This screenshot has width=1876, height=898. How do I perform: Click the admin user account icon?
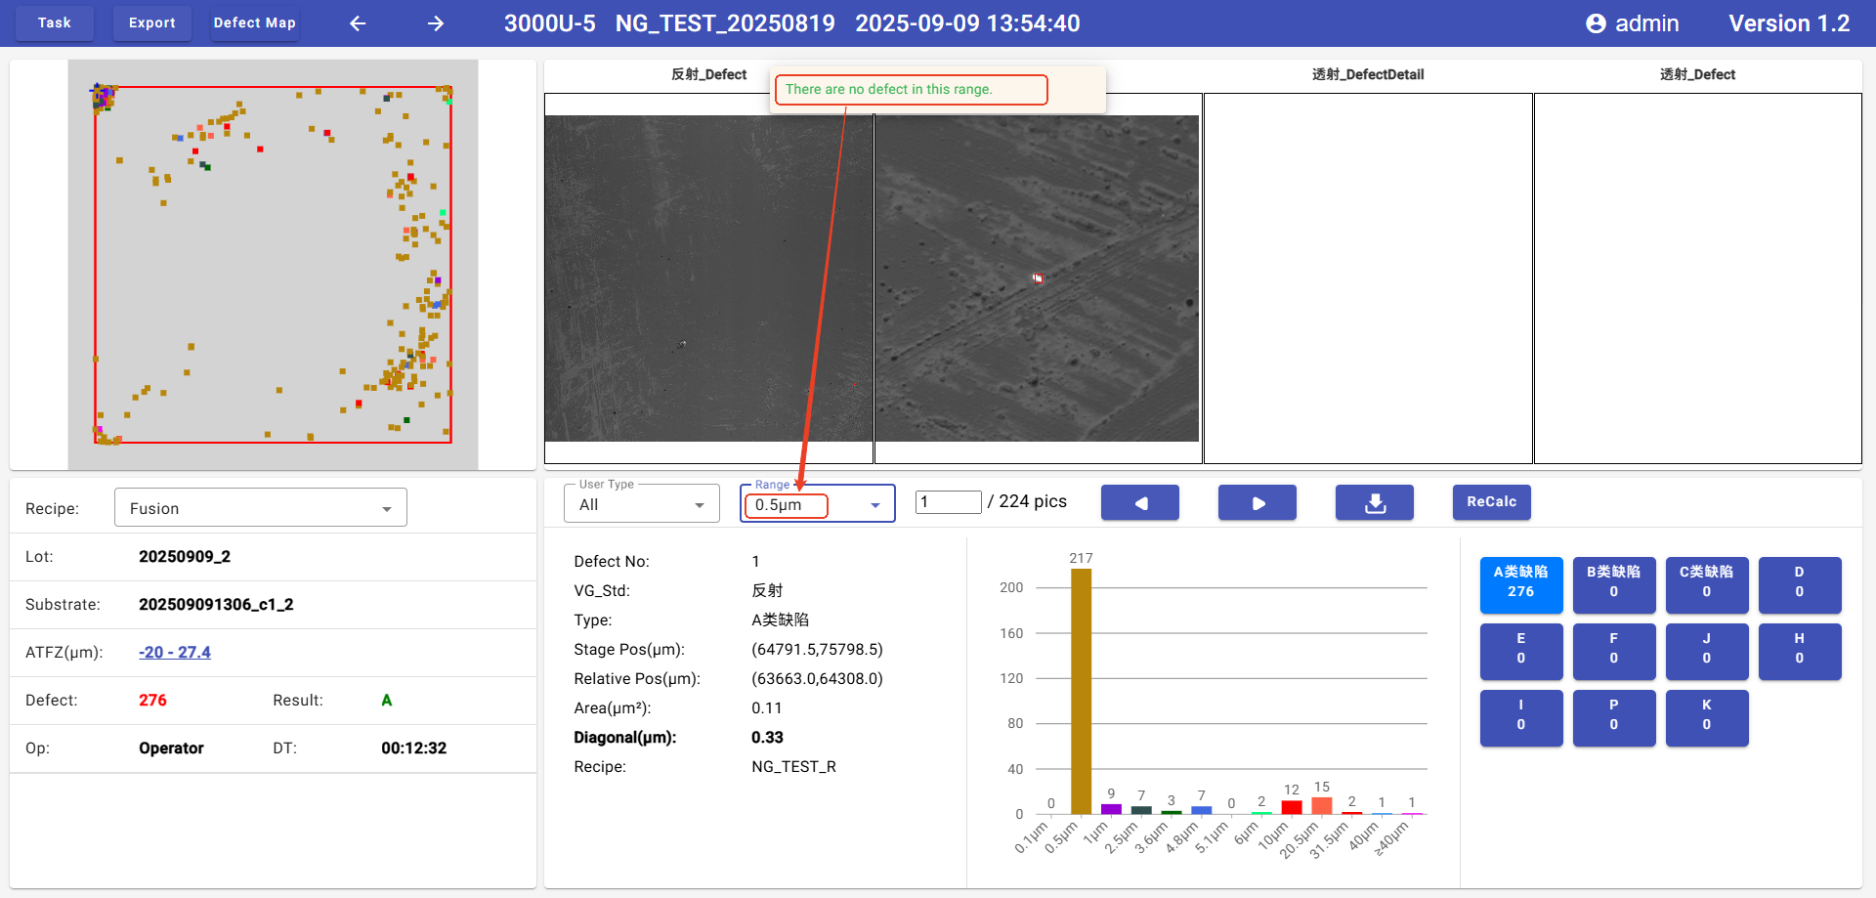click(1596, 23)
